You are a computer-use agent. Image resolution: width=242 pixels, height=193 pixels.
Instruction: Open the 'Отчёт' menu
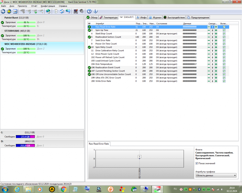coord(34,6)
